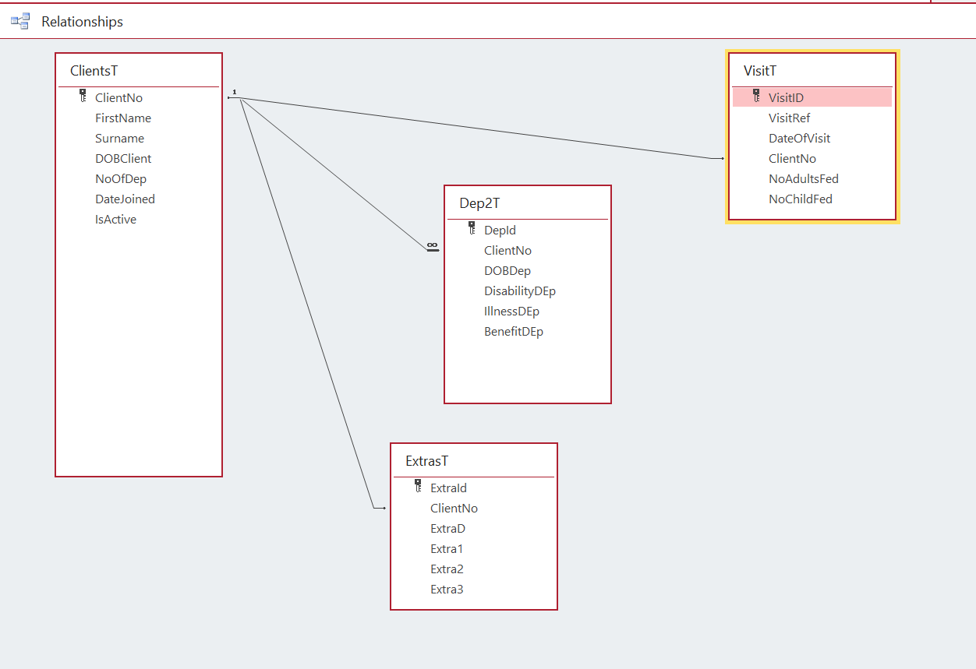Click the primary key icon beside DepId
This screenshot has width=976, height=669.
pyautogui.click(x=472, y=229)
